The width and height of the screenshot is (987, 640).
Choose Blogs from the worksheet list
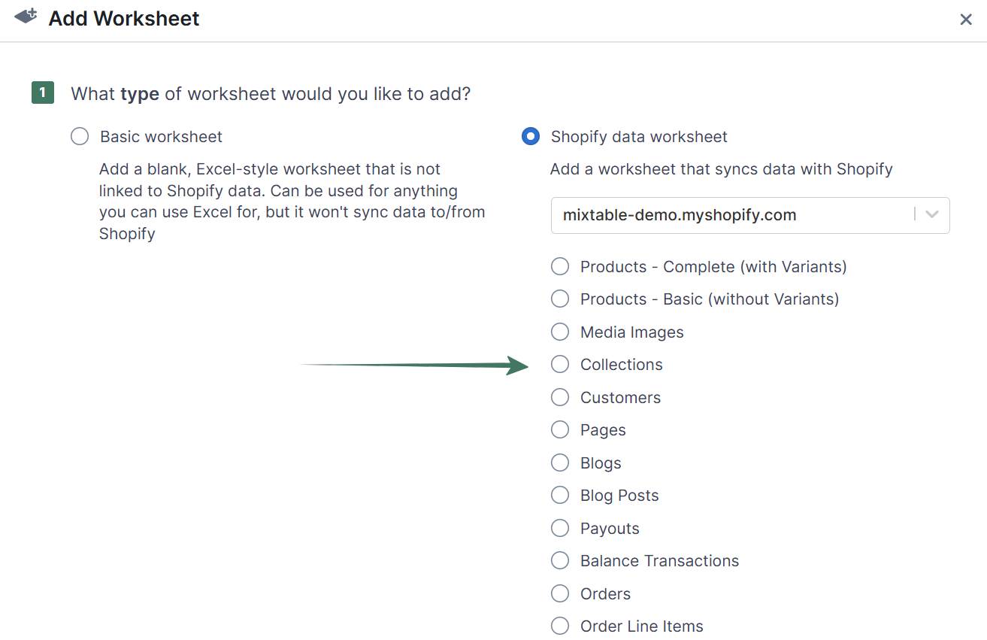coord(560,463)
